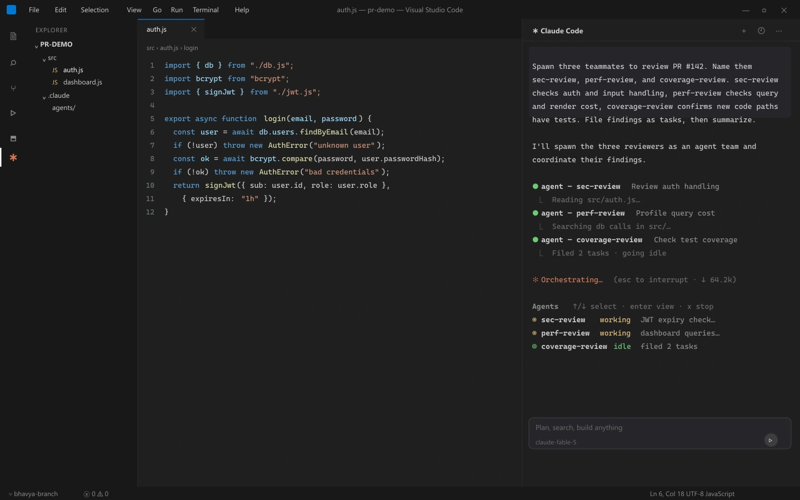800x500 pixels.
Task: Click src in the breadcrumb path
Action: [150, 48]
